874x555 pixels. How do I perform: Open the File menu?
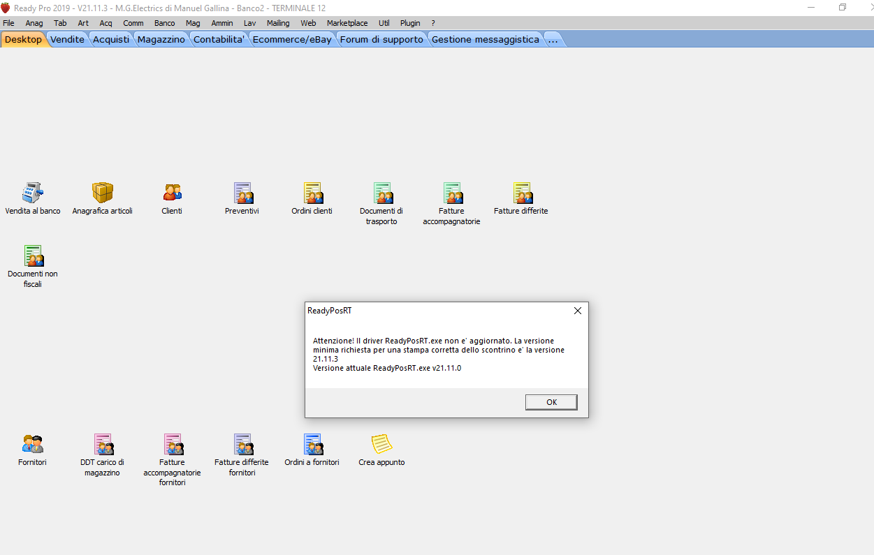(8, 23)
